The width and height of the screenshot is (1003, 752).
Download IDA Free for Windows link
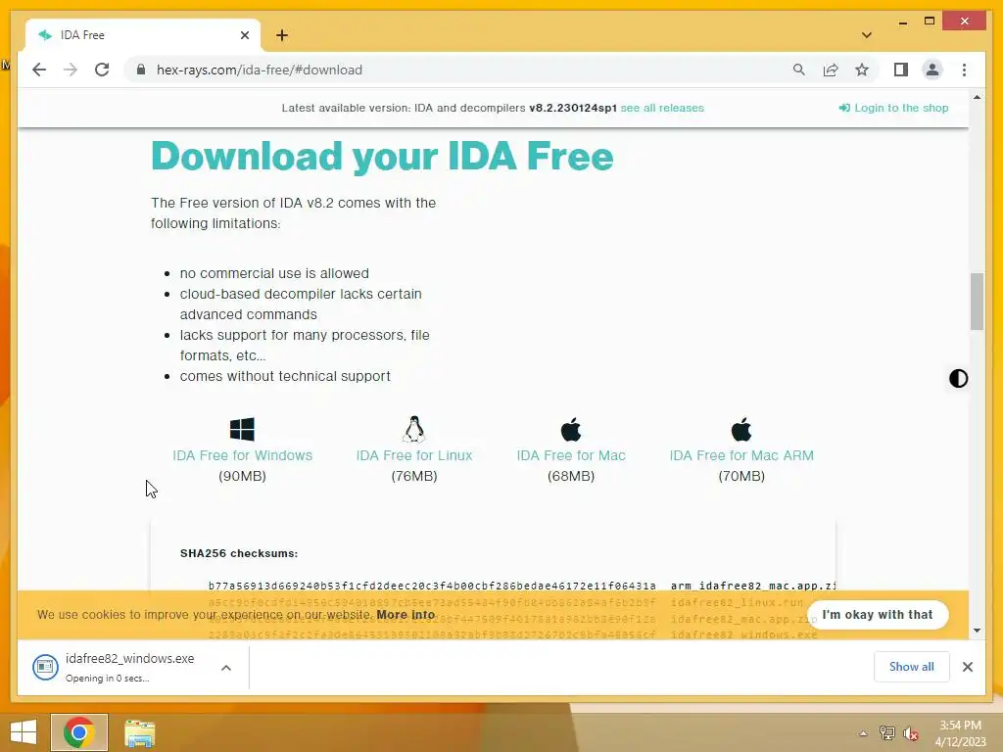243,456
